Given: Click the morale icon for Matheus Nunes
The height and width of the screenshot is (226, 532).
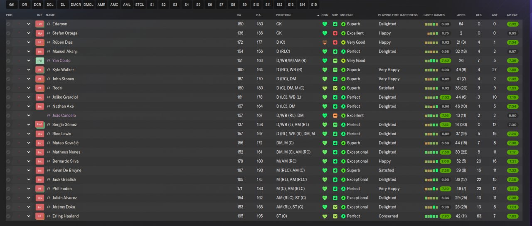Looking at the screenshot, I should coord(343,152).
